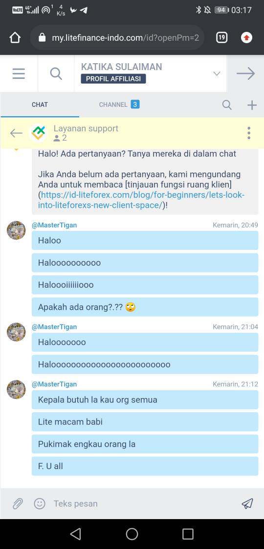Switch to the CHAT tab
Screen dimensions: 264x549
point(40,105)
